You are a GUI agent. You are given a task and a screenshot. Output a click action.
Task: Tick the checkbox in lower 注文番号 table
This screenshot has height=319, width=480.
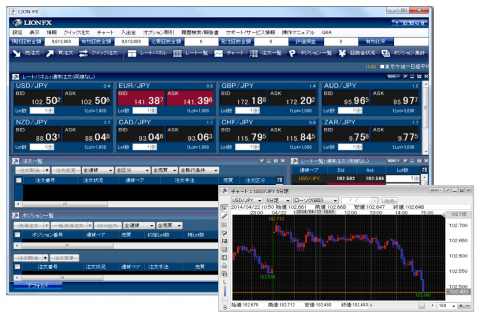(18, 267)
